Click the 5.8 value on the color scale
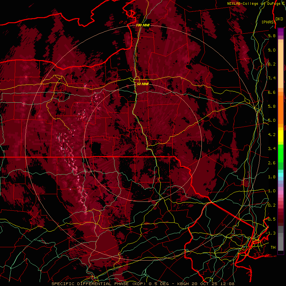286x286 pixels. 272,106
